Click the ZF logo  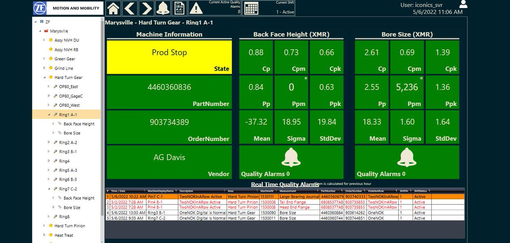[x=39, y=8]
